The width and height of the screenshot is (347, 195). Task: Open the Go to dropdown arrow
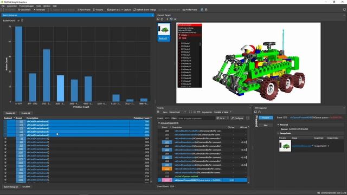(x=228, y=118)
